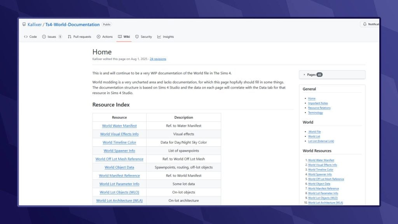398x224 pixels.
Task: Open the Pull requests tab
Action: tap(82, 37)
